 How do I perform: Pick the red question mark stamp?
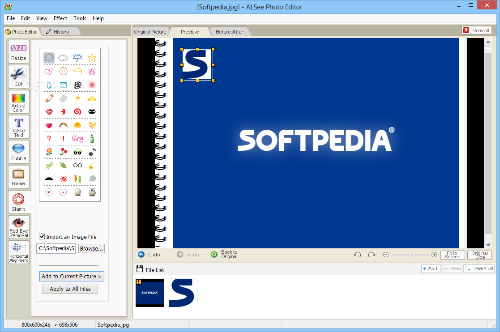pos(49,139)
